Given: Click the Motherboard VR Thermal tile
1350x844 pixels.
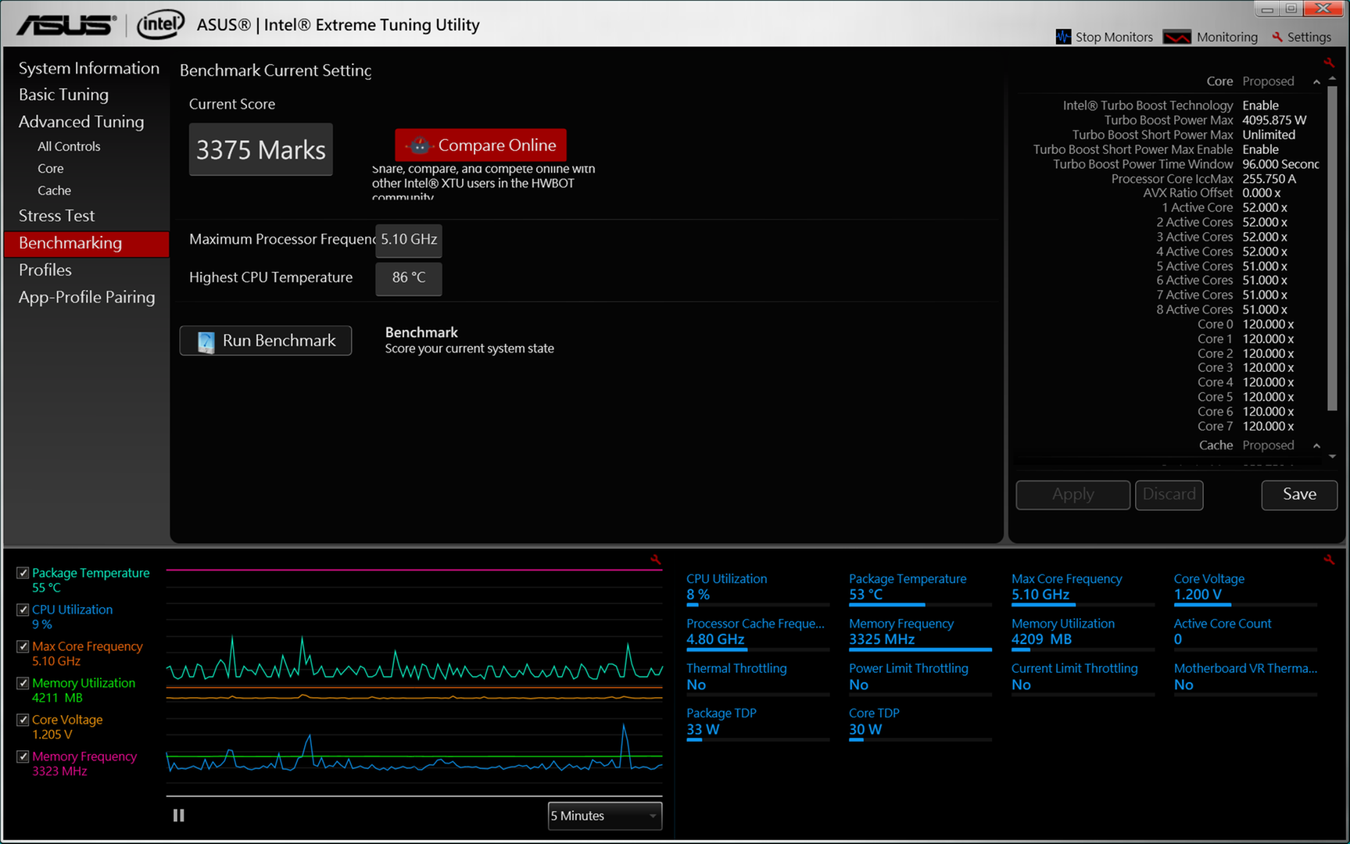Looking at the screenshot, I should coord(1245,678).
